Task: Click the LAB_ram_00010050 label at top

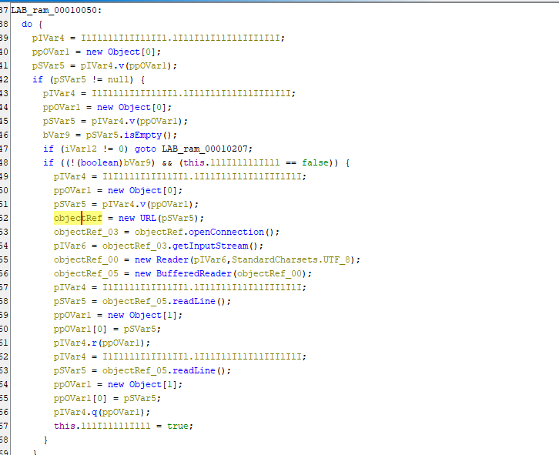Action: pos(54,11)
